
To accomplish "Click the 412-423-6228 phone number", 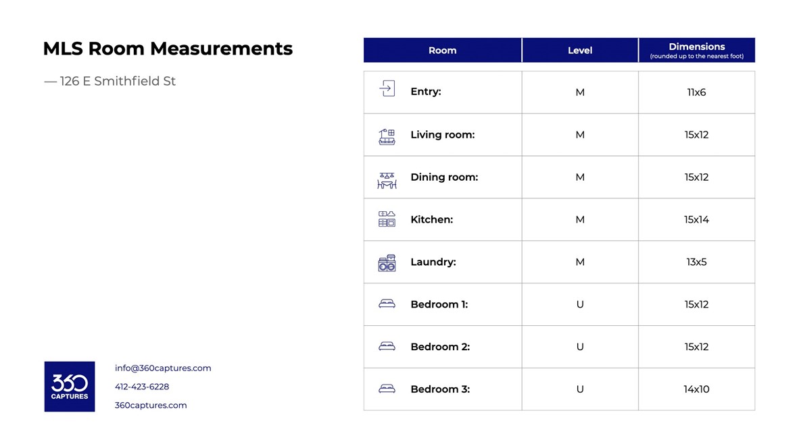I will pyautogui.click(x=142, y=387).
